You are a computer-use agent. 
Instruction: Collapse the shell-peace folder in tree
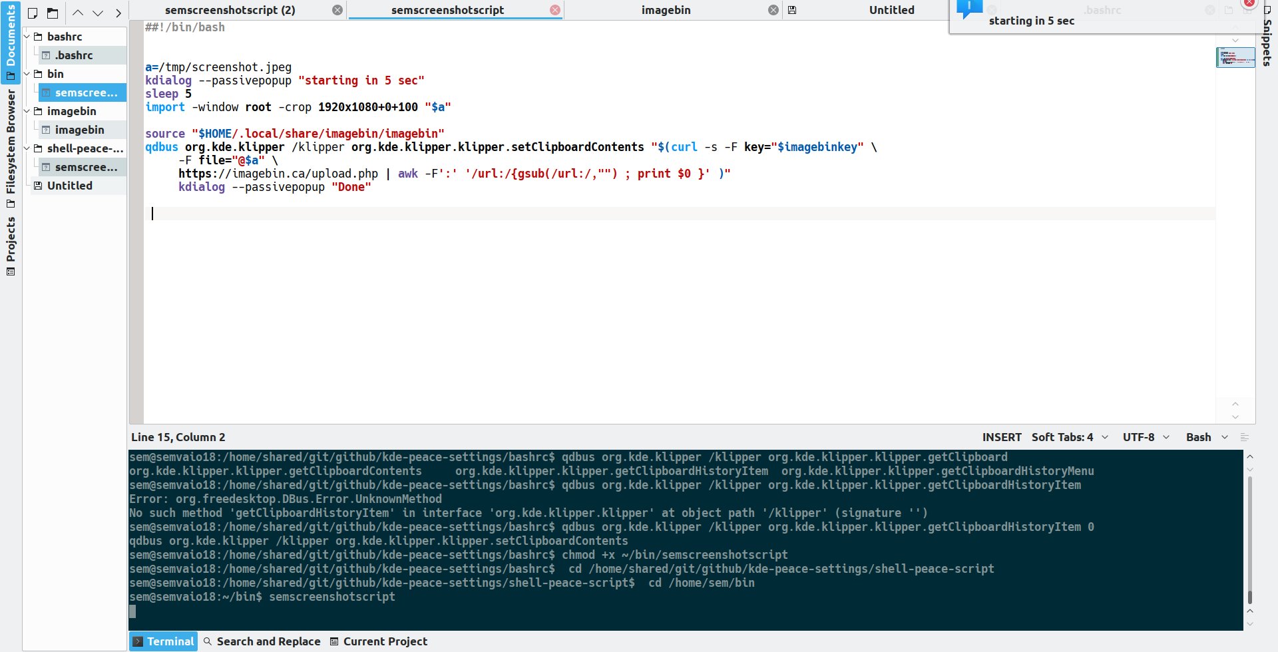click(x=27, y=148)
